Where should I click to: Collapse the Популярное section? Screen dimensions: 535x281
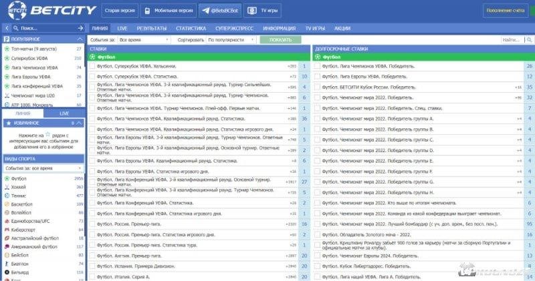80,39
